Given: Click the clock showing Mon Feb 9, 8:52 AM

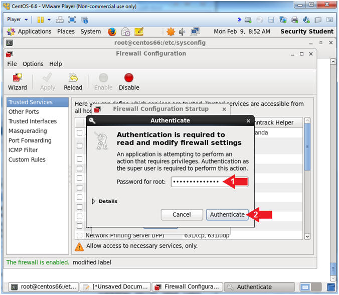Looking at the screenshot, I should point(242,32).
